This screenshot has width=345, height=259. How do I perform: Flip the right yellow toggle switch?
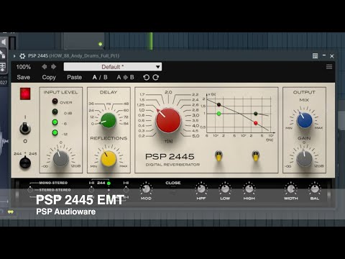(256, 156)
